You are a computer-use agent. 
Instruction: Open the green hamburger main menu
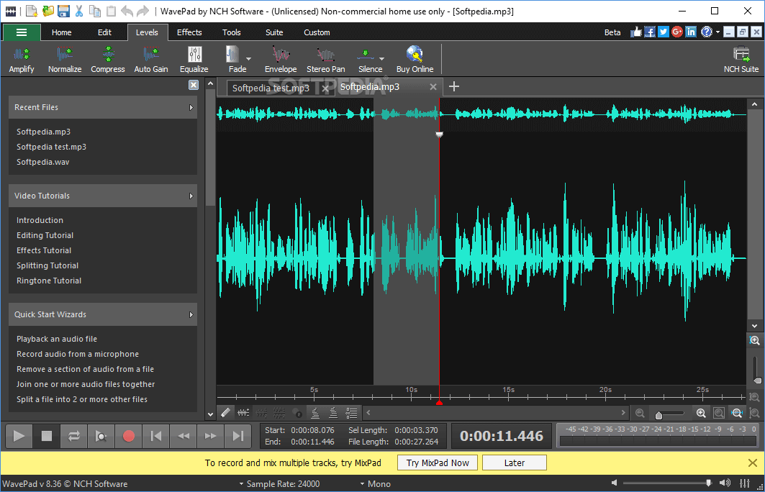pos(22,32)
